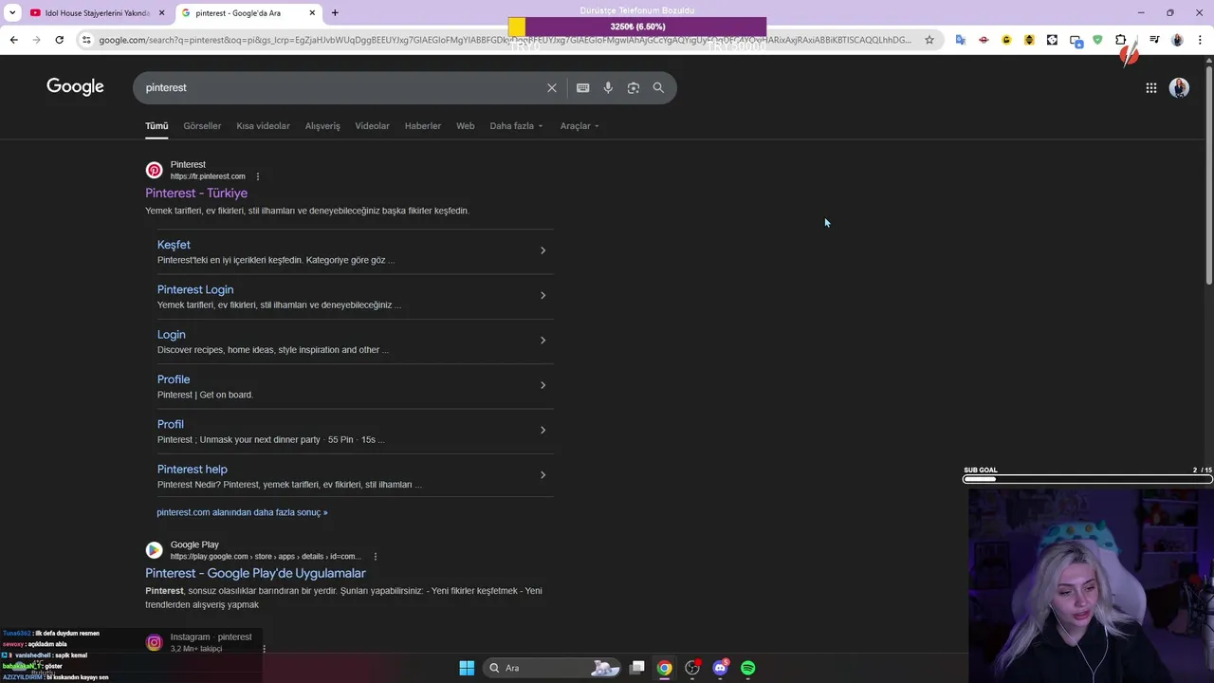This screenshot has width=1214, height=683.
Task: Reload the current page
Action: pyautogui.click(x=59, y=40)
